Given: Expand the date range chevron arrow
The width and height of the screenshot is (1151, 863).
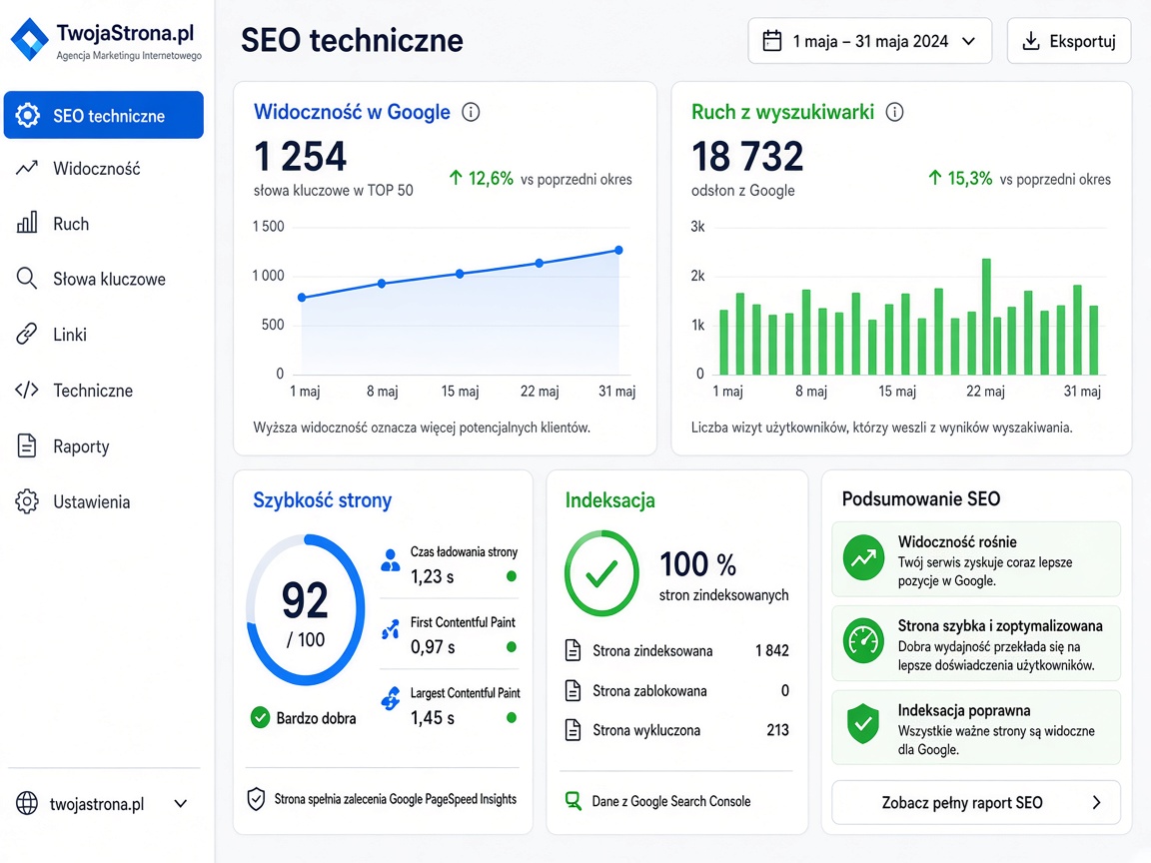Looking at the screenshot, I should click(968, 41).
